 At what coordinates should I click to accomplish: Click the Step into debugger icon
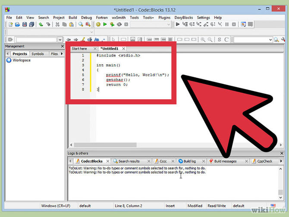(x=199, y=24)
